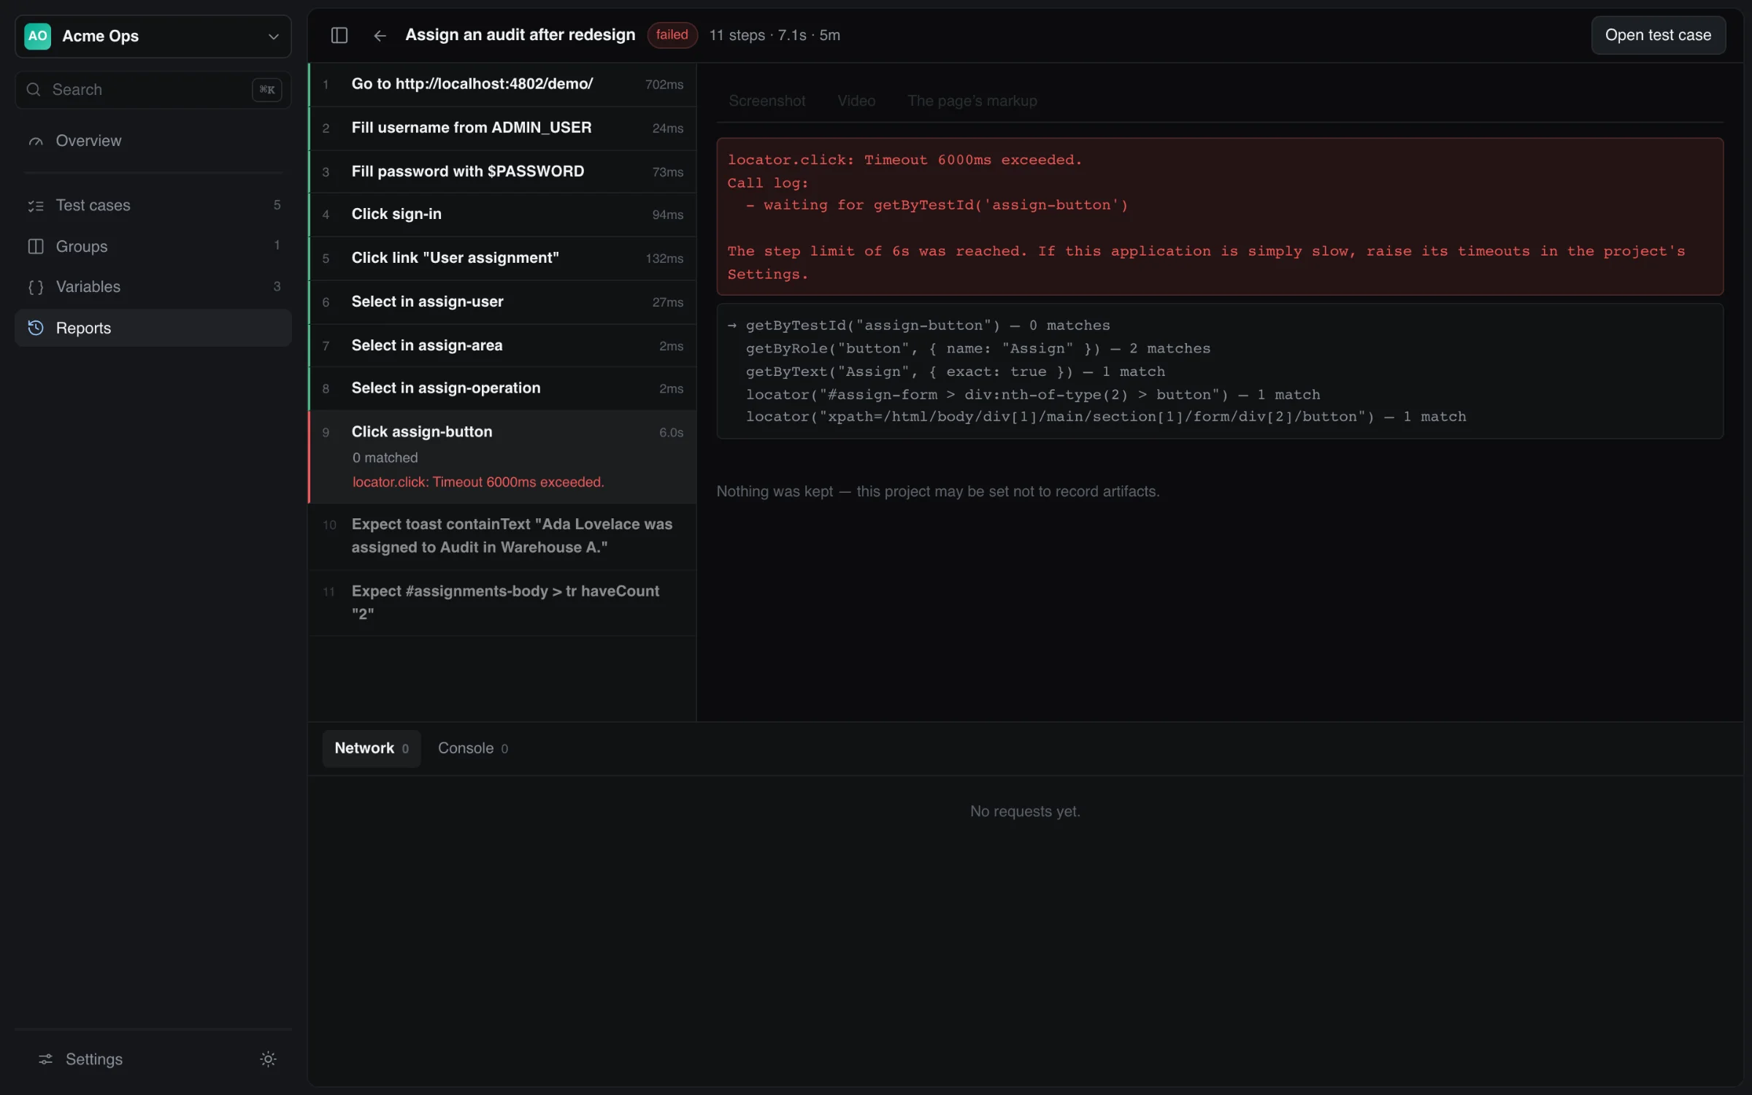The height and width of the screenshot is (1095, 1752).
Task: Select step Fill username from ADMIN_USER
Action: point(502,128)
